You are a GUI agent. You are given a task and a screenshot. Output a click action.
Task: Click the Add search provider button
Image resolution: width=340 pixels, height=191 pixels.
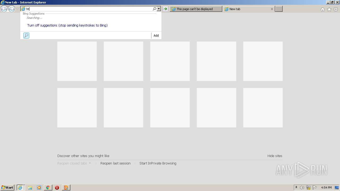coord(156,36)
